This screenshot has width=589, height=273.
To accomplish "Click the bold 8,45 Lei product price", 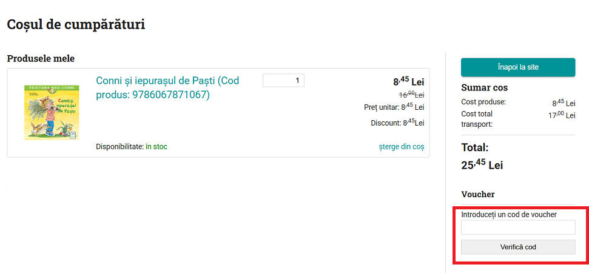I will click(408, 81).
